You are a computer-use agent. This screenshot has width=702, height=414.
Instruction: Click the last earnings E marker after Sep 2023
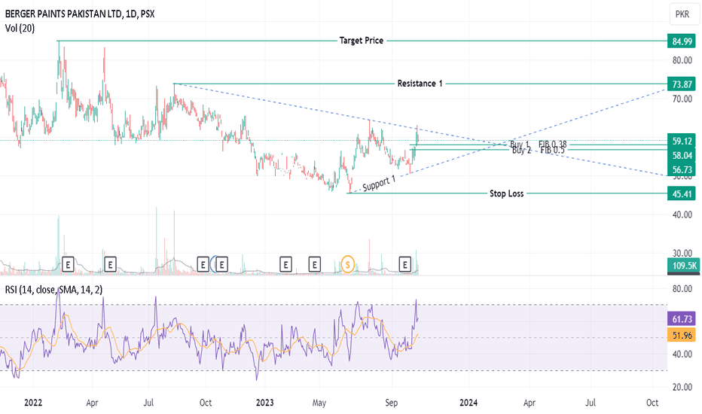[x=404, y=264]
